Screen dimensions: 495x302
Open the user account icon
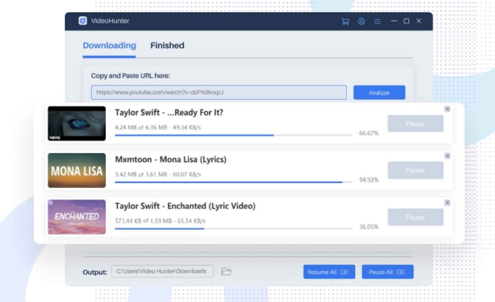click(361, 21)
